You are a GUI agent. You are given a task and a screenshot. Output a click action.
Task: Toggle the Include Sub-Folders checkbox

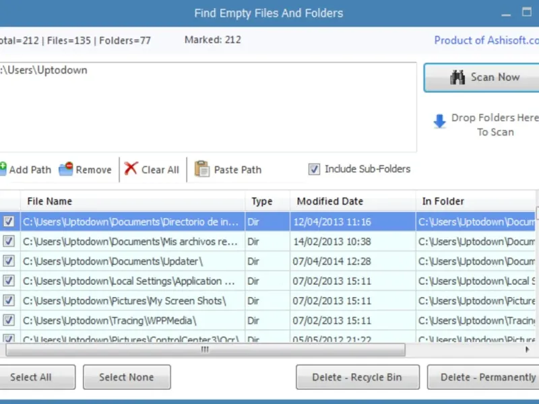(314, 170)
